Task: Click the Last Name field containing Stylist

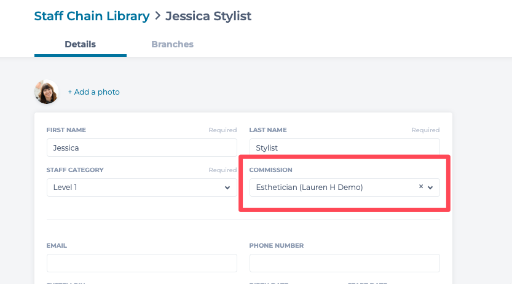Action: [344, 148]
